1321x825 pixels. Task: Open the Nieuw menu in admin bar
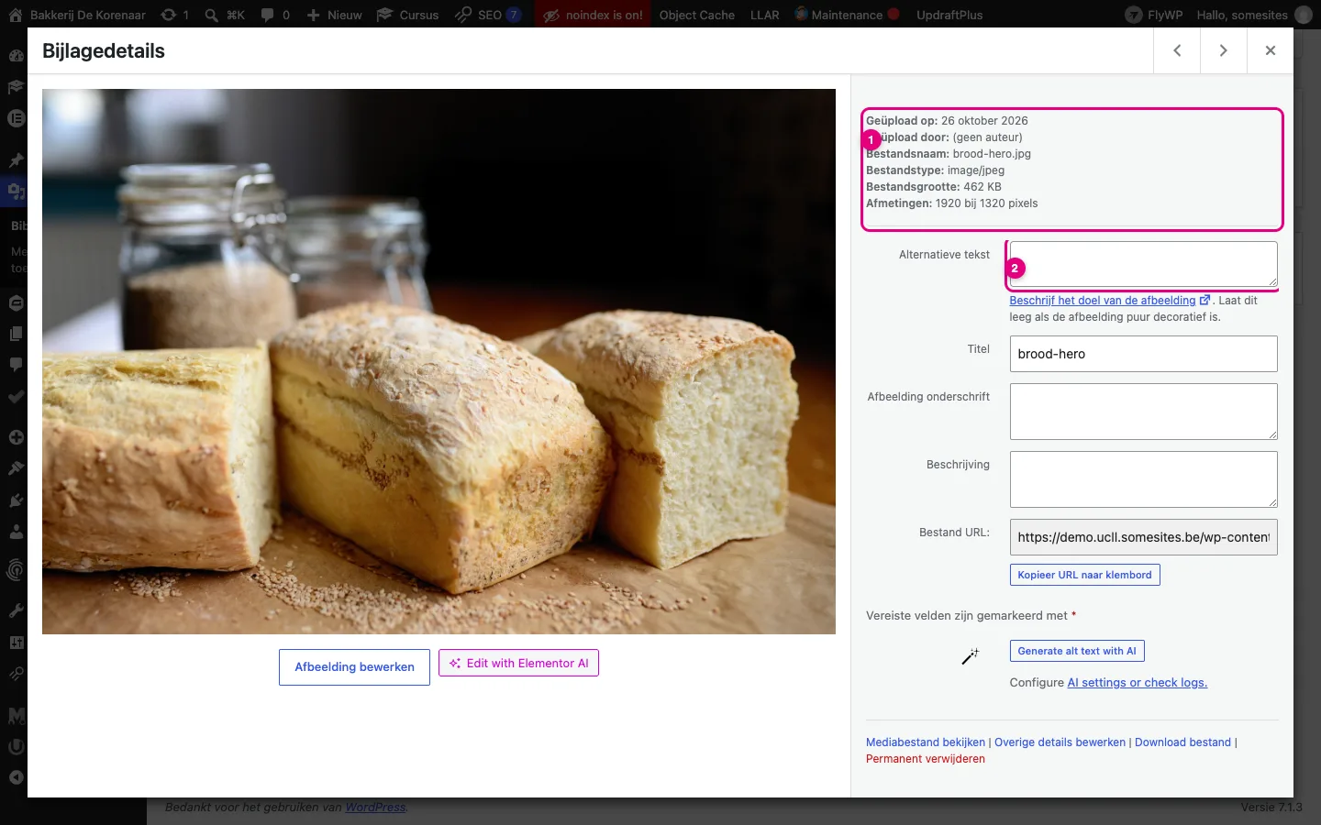(334, 15)
